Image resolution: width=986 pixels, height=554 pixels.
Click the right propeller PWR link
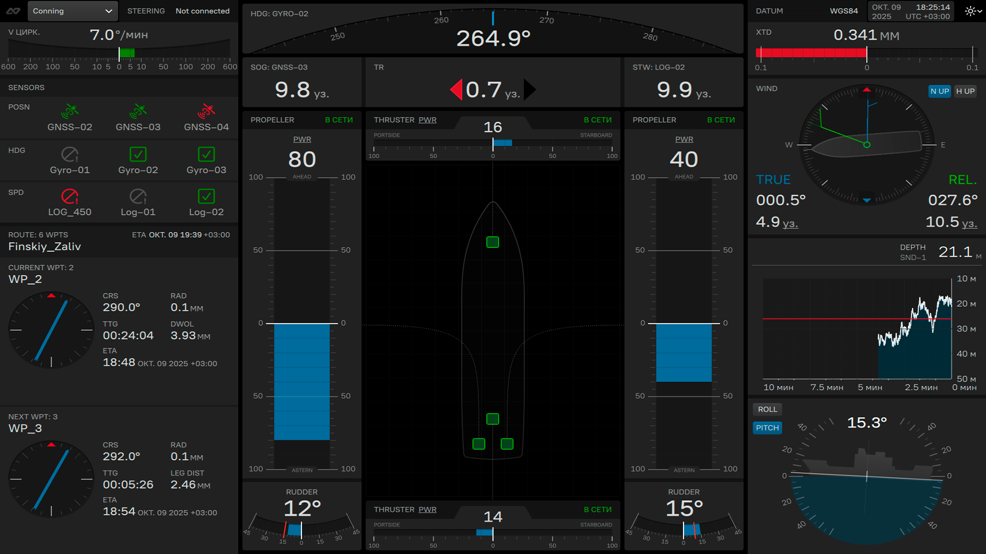pyautogui.click(x=684, y=139)
